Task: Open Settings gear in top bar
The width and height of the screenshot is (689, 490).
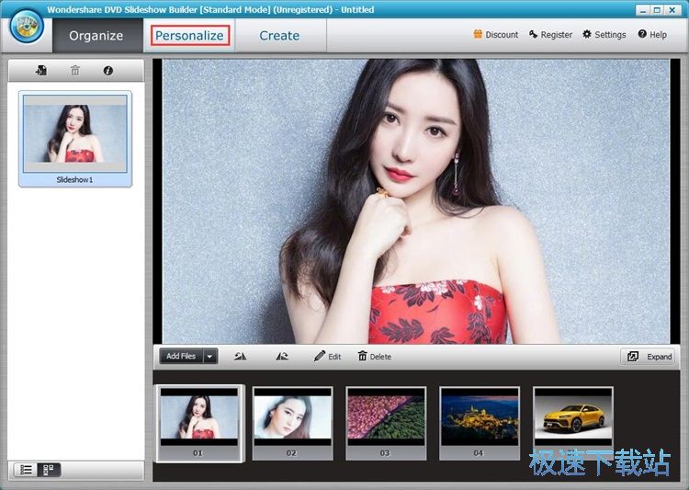Action: [604, 35]
